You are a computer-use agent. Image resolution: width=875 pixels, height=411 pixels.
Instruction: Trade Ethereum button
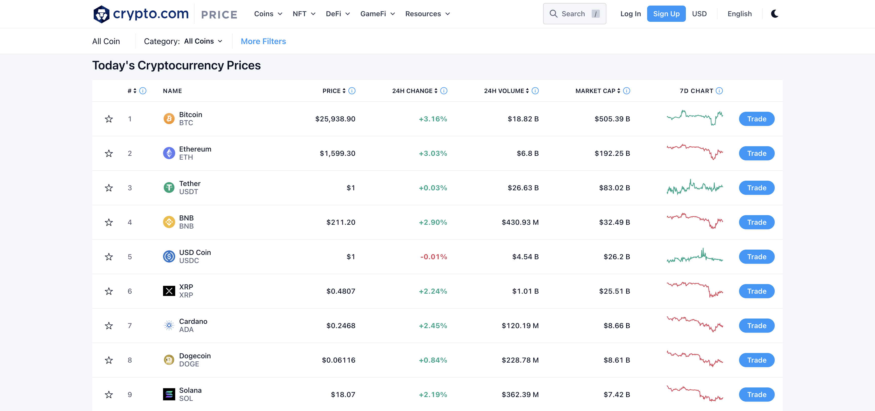[757, 153]
